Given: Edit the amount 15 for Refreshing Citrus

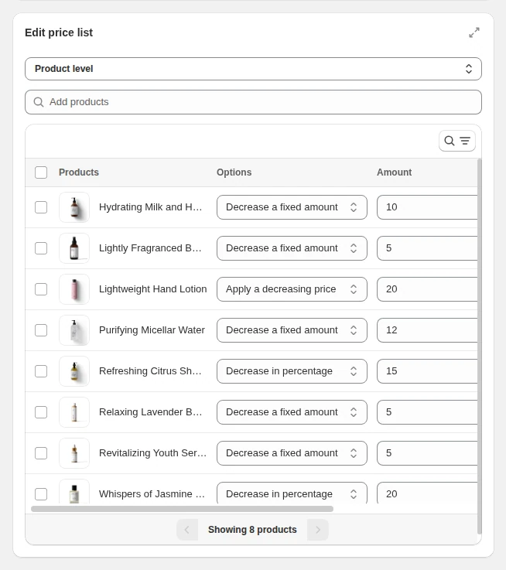Looking at the screenshot, I should (x=427, y=371).
